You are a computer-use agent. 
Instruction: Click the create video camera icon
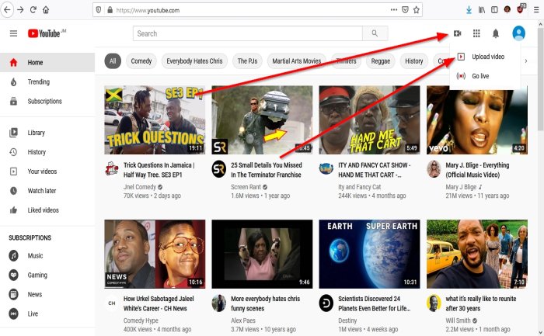pos(457,33)
